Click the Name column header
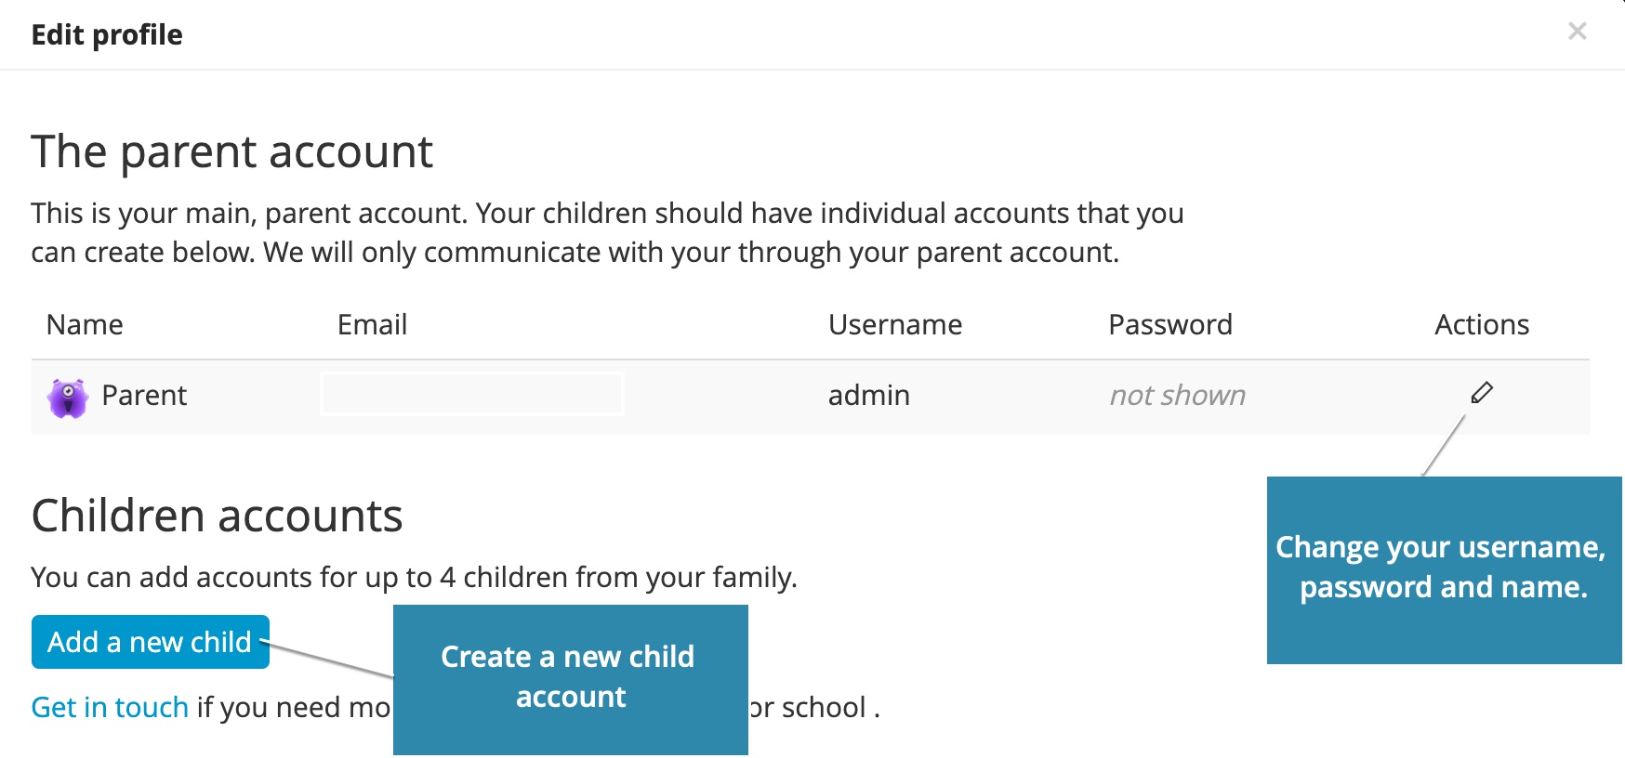 coord(85,325)
